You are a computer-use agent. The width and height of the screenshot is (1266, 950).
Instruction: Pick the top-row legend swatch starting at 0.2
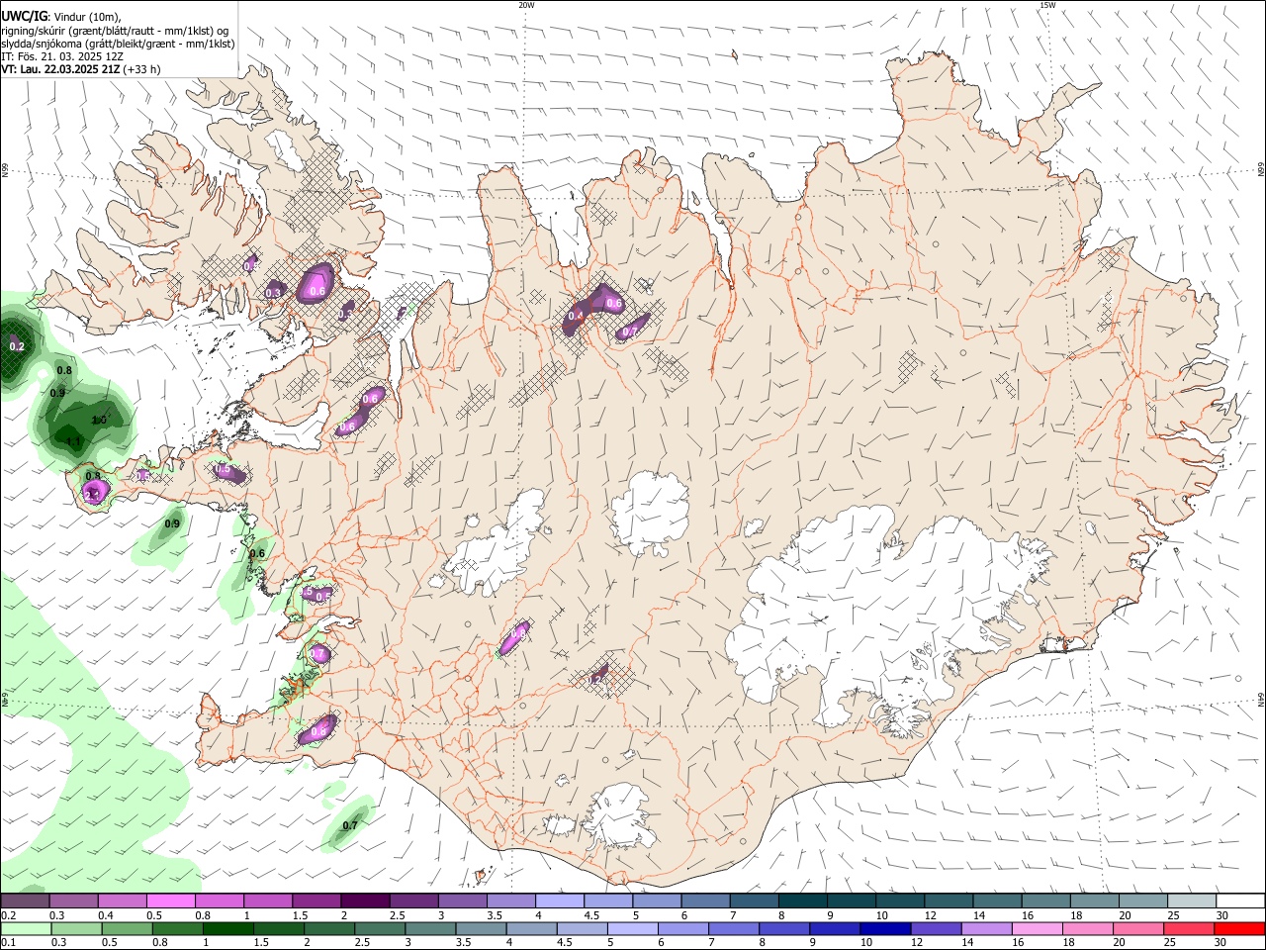tap(25, 901)
